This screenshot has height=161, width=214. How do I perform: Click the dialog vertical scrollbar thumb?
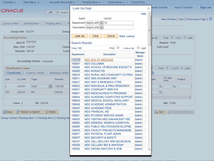[149, 30]
